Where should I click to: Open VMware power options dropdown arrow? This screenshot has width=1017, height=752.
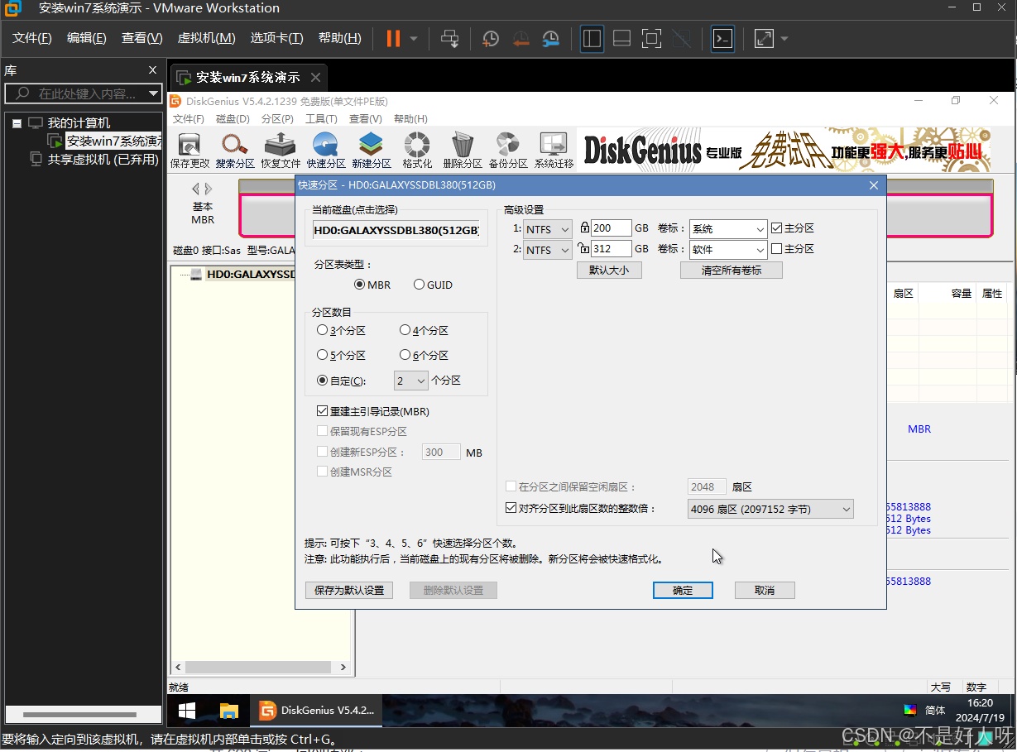tap(414, 38)
